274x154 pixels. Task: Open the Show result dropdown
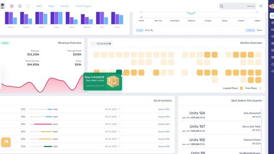tap(250, 30)
